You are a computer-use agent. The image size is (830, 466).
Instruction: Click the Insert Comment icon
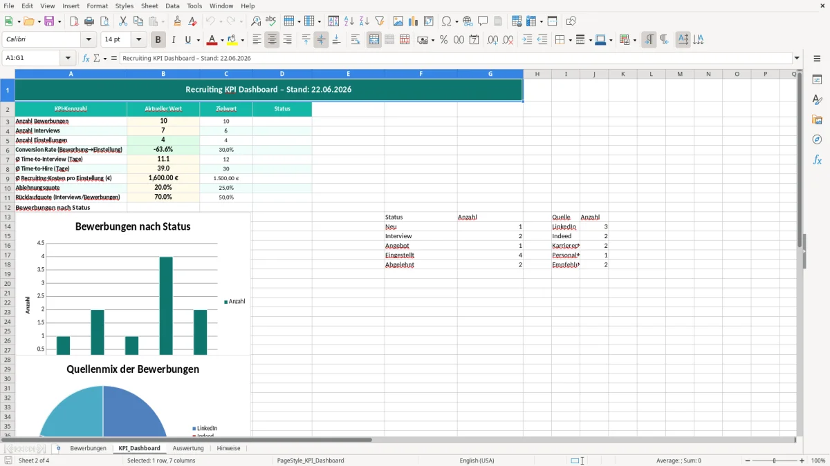[x=483, y=21]
